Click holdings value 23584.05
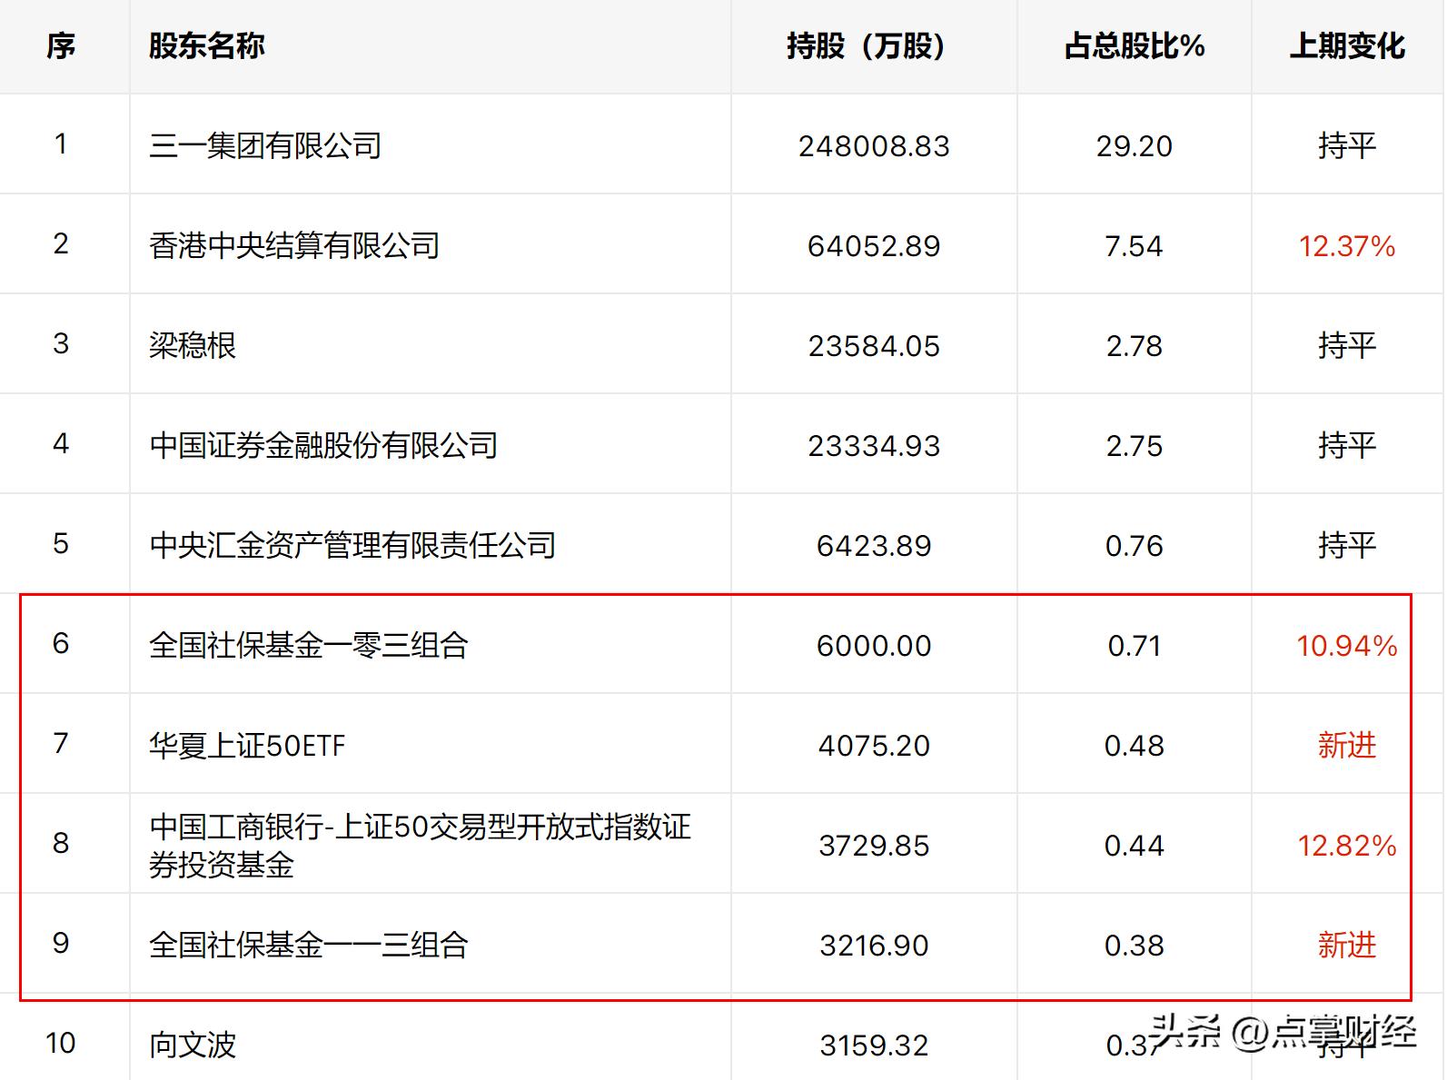 tap(874, 346)
